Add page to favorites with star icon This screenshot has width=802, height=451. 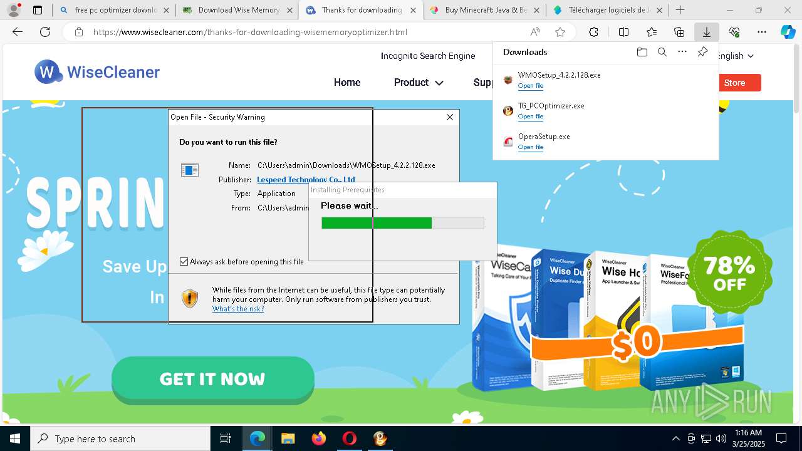(x=560, y=32)
